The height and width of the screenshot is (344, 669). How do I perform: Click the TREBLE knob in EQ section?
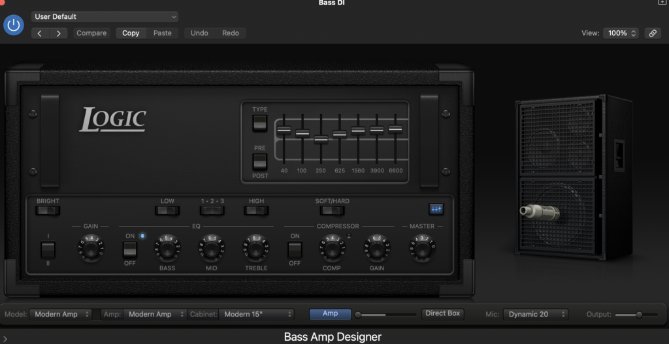coord(256,249)
